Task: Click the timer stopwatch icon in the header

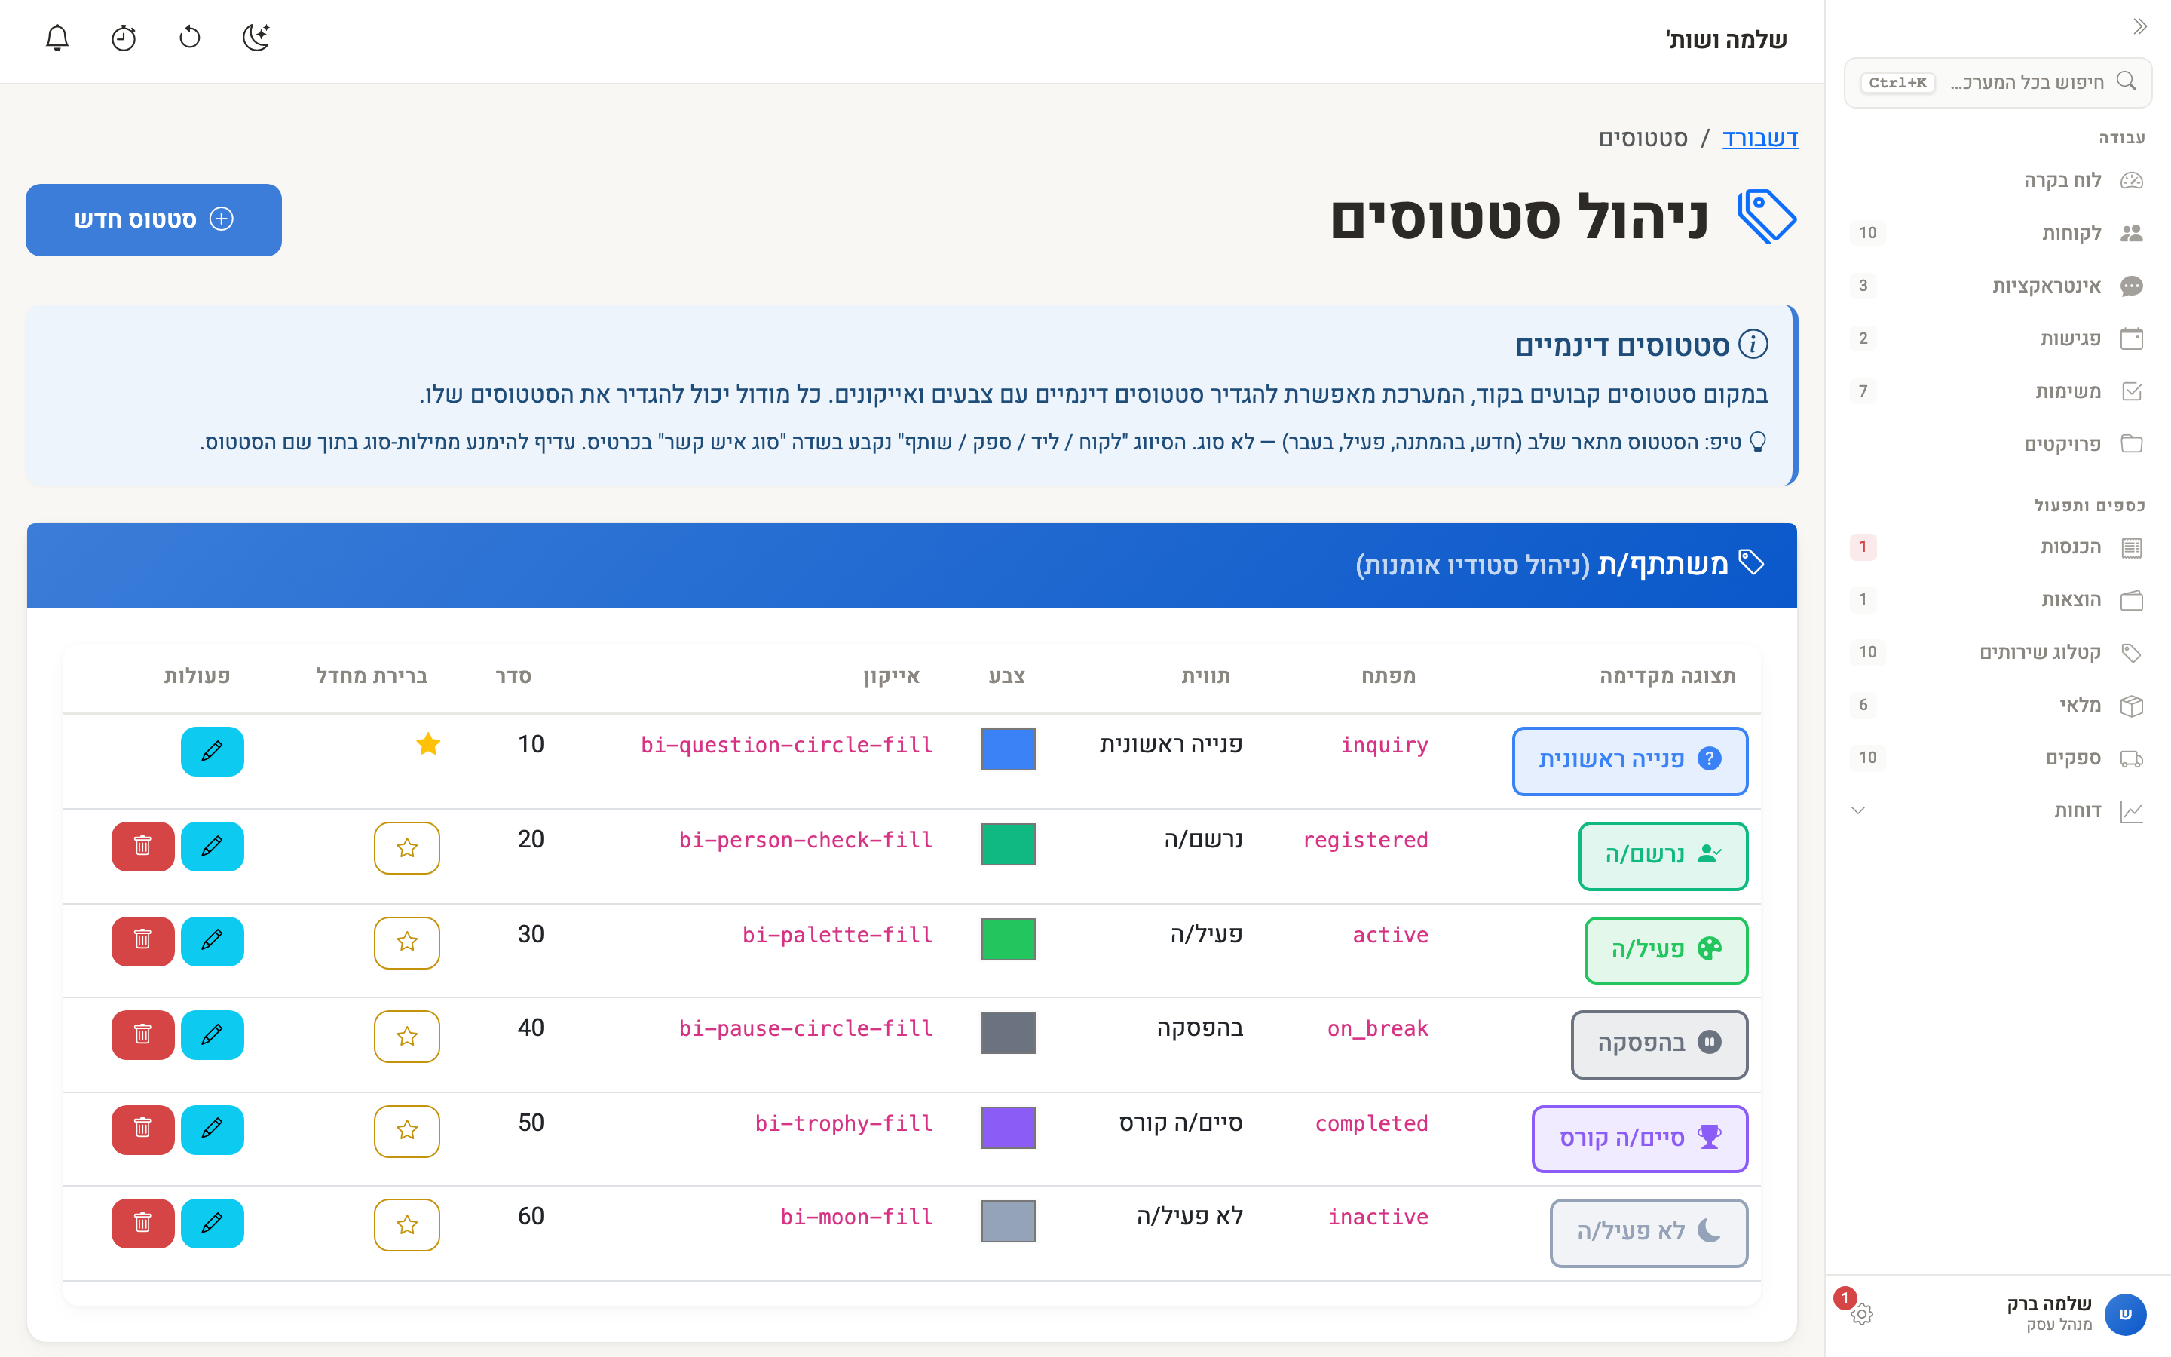Action: [x=124, y=38]
